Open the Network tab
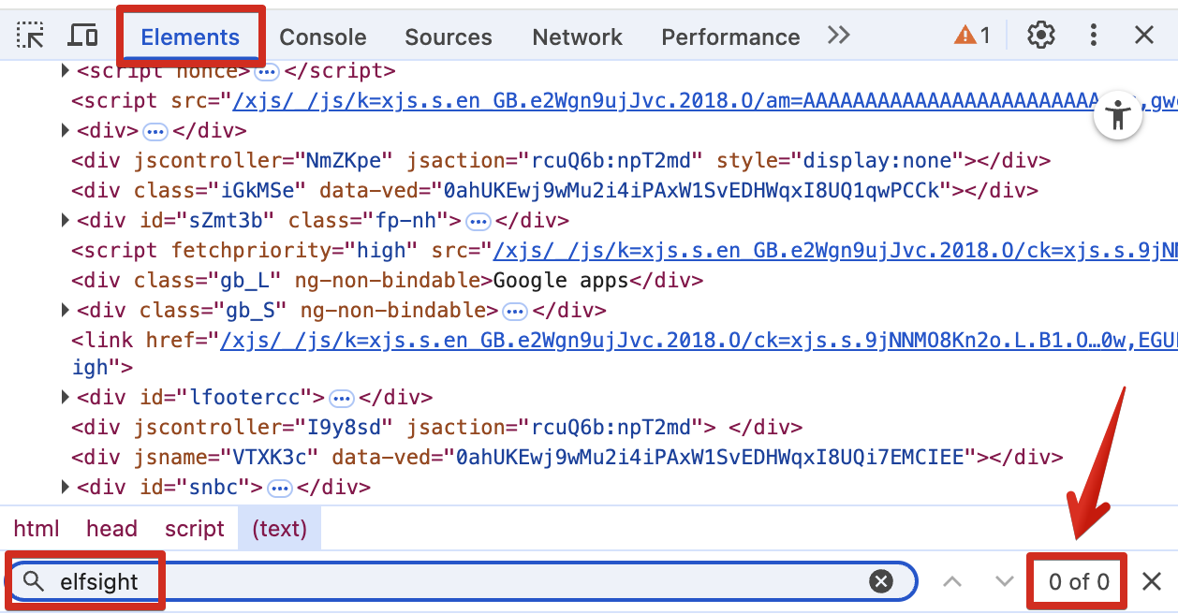 577,37
